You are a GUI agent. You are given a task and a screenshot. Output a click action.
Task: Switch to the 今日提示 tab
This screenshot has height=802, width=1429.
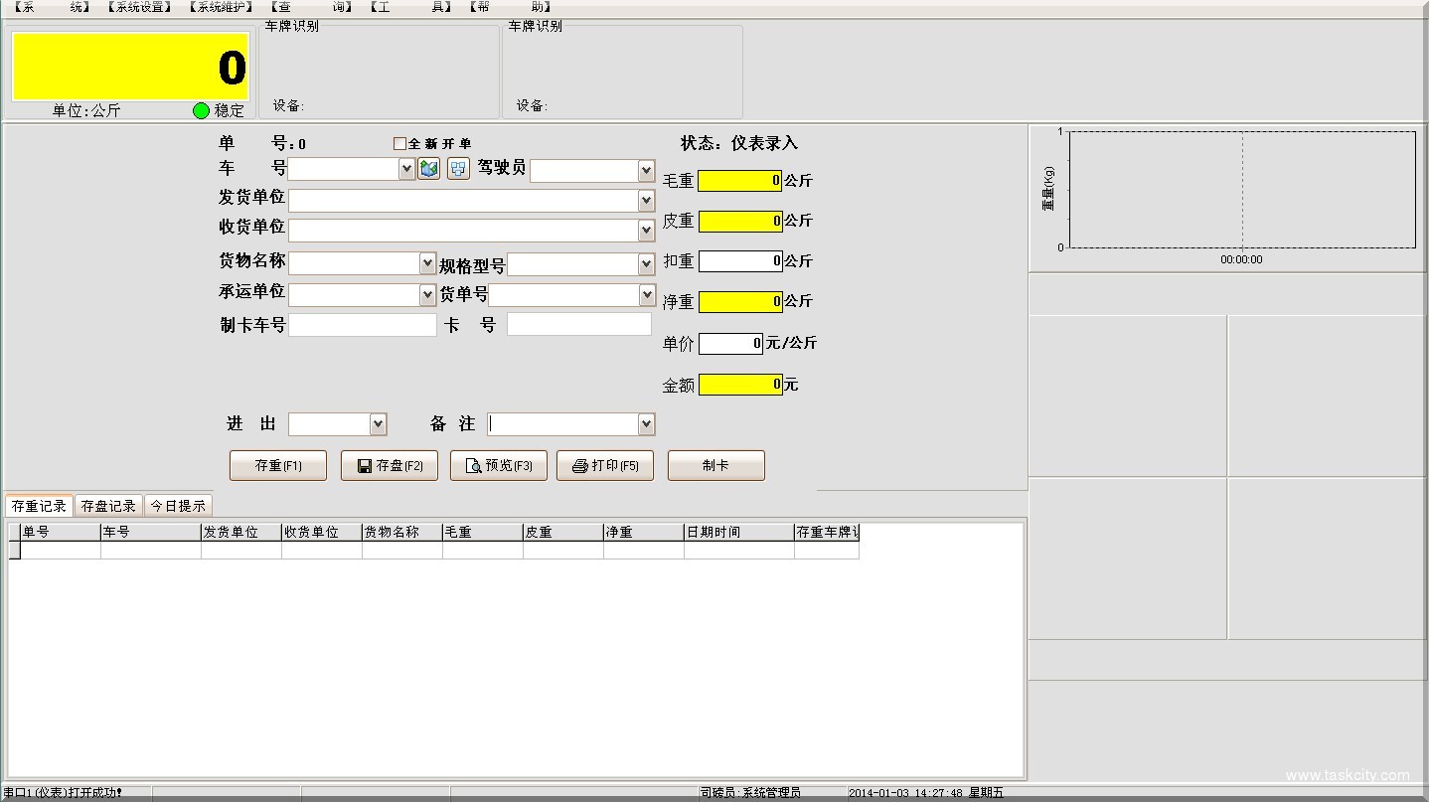(178, 506)
